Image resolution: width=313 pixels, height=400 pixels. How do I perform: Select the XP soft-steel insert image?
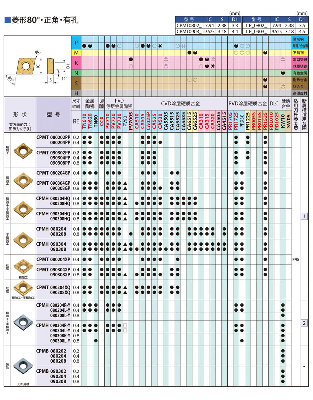tap(23, 266)
